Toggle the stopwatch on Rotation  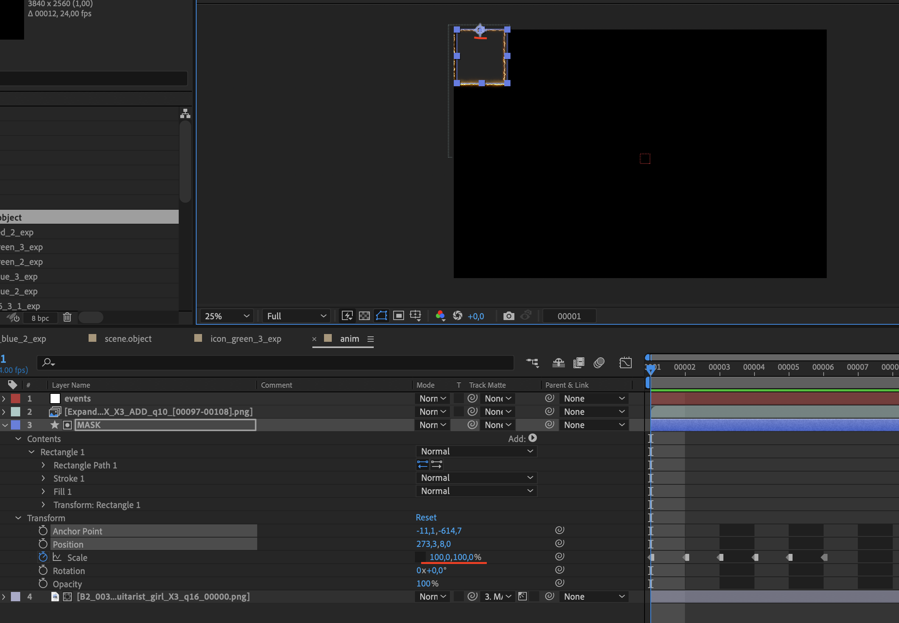(43, 570)
